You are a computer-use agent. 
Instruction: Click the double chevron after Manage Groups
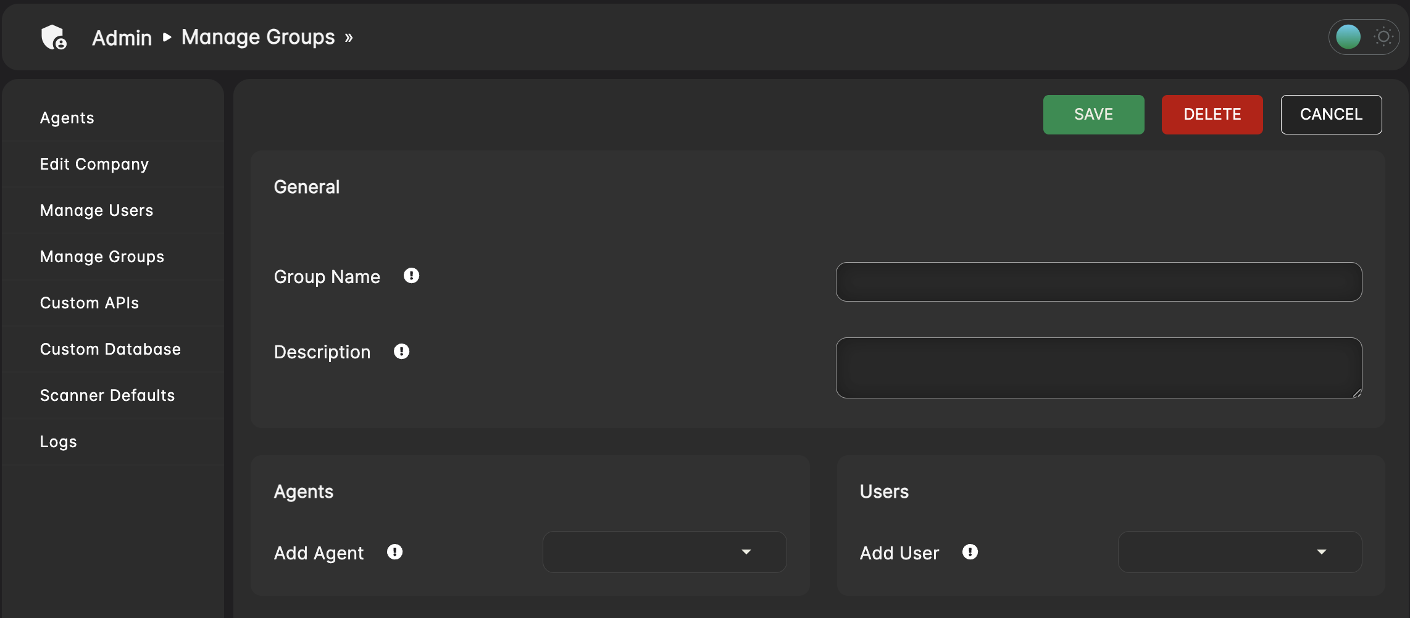coord(349,38)
